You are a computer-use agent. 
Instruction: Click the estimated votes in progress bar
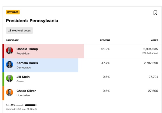[x=31, y=105]
